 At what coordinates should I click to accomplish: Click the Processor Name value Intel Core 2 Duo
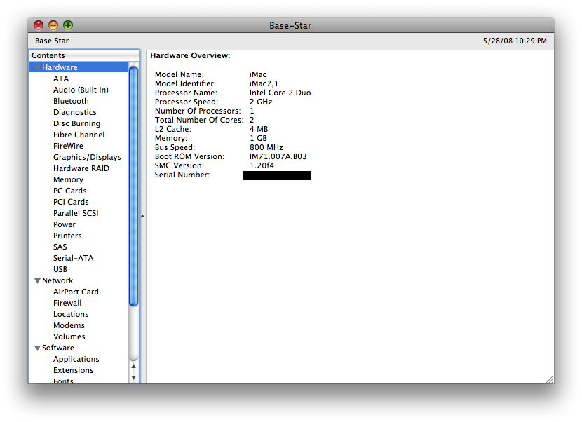coord(280,93)
